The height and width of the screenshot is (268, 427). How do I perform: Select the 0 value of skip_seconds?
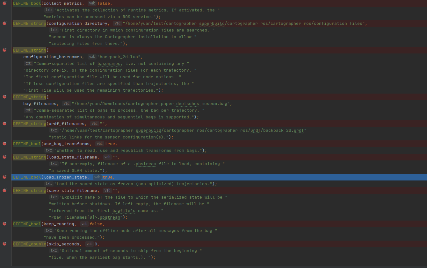pyautogui.click(x=96, y=244)
